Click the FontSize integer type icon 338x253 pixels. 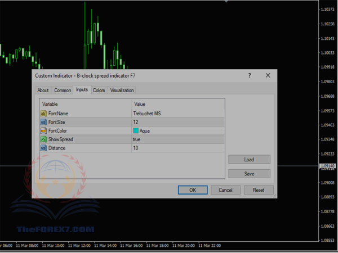pyautogui.click(x=43, y=122)
